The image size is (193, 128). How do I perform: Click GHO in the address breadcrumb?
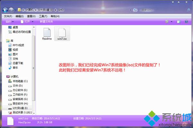61,10
